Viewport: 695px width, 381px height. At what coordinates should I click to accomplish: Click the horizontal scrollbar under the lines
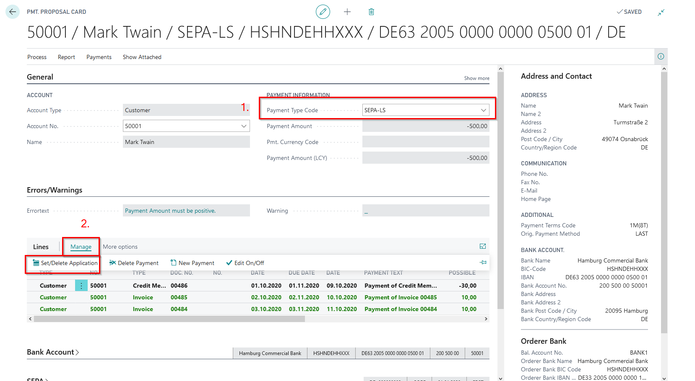(x=169, y=319)
